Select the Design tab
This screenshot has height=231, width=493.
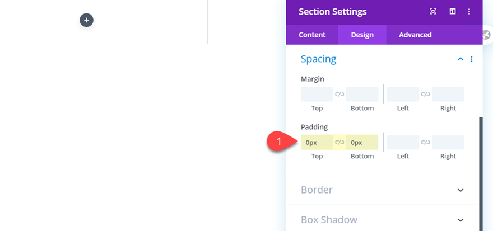click(x=362, y=35)
